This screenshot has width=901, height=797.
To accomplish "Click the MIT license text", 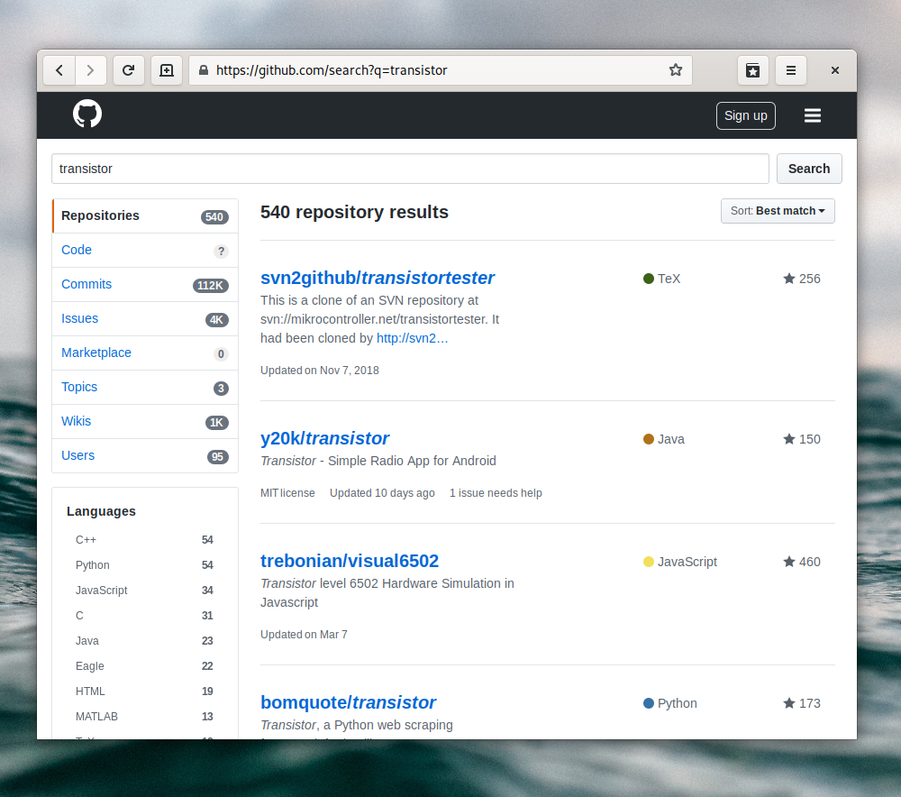I will (x=287, y=493).
